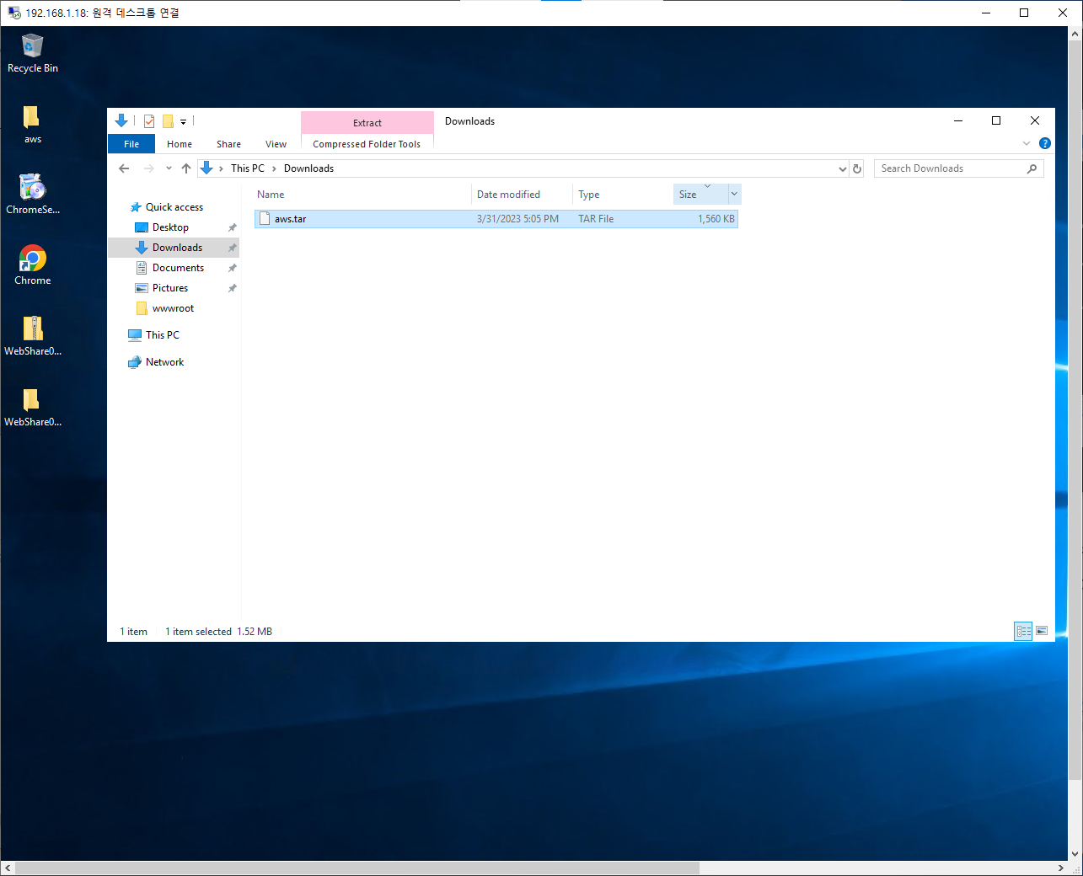Screen dimensions: 1083x876
Task: Open the Recent locations dropdown
Action: [169, 168]
